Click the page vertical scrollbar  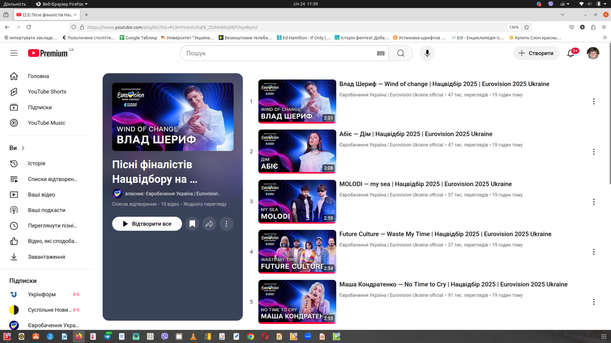[609, 114]
